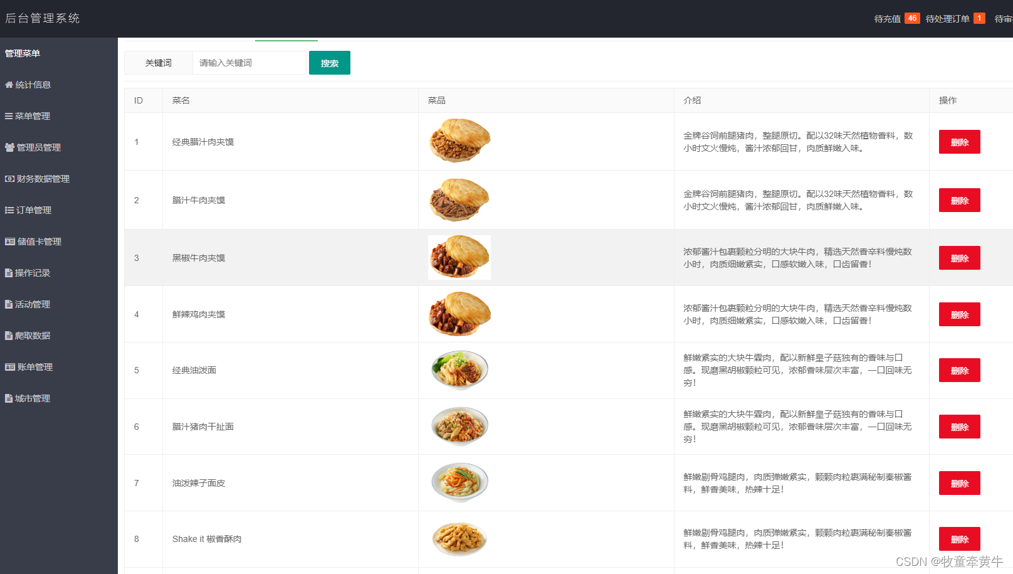This screenshot has width=1013, height=574.
Task: Delete 经典腊汁肉夹馍 with its 删除 button
Action: click(959, 142)
